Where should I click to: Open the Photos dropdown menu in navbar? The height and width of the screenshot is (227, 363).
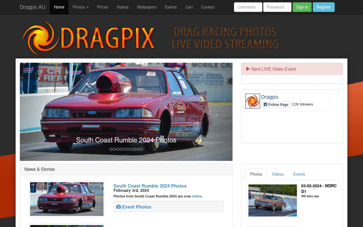81,7
